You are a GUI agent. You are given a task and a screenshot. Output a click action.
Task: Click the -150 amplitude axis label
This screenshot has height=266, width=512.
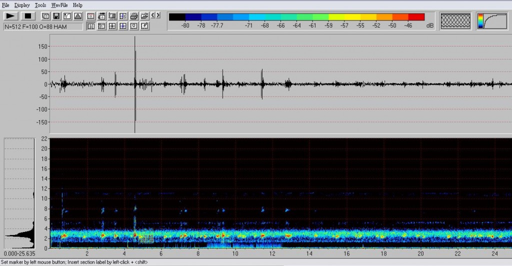pos(42,122)
